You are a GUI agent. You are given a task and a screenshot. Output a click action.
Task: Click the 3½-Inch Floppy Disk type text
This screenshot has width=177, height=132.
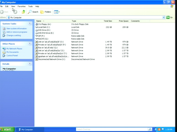coord(80,24)
